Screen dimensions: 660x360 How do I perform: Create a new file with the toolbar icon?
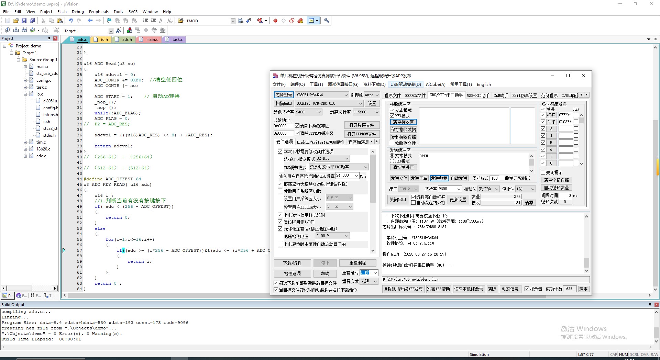[8, 21]
